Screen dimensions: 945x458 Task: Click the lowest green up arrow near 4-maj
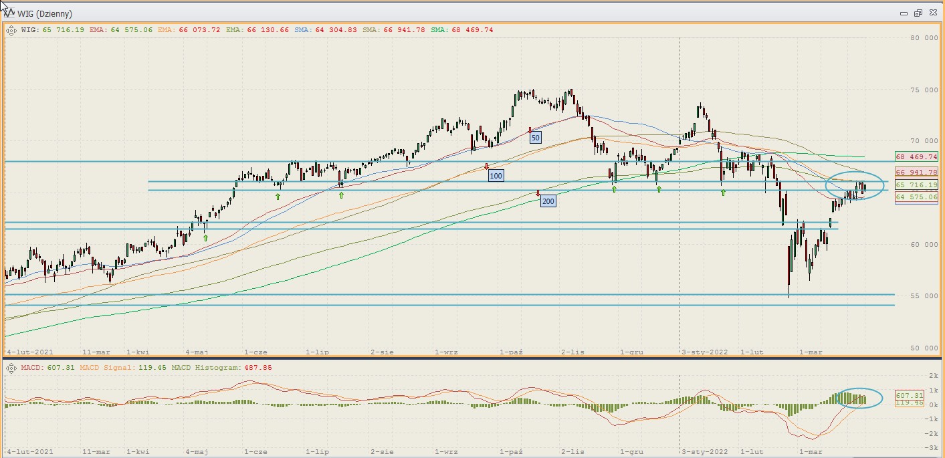205,237
